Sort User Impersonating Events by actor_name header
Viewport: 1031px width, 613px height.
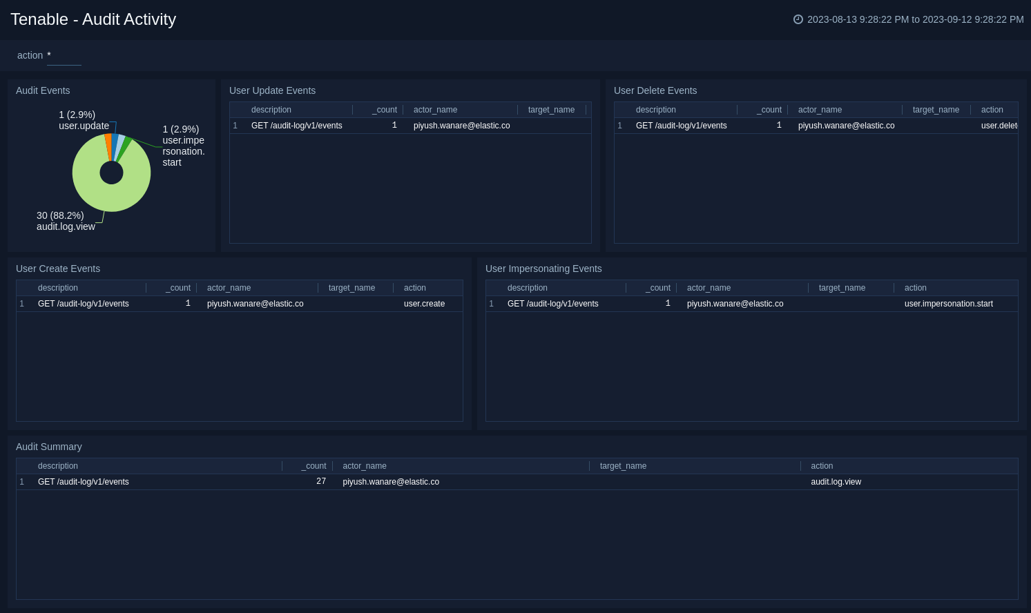coord(709,288)
